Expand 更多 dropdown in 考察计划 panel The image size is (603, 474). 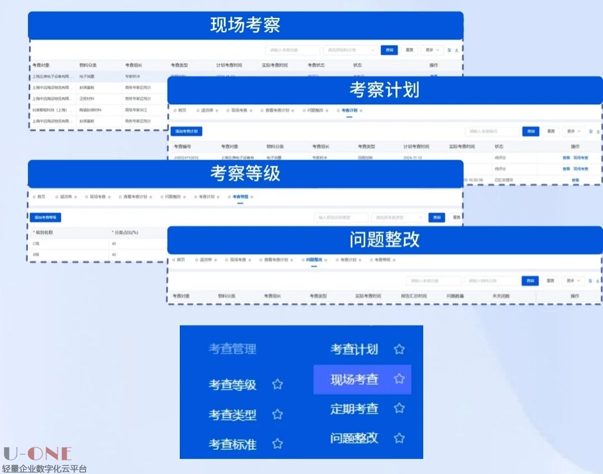click(x=574, y=131)
